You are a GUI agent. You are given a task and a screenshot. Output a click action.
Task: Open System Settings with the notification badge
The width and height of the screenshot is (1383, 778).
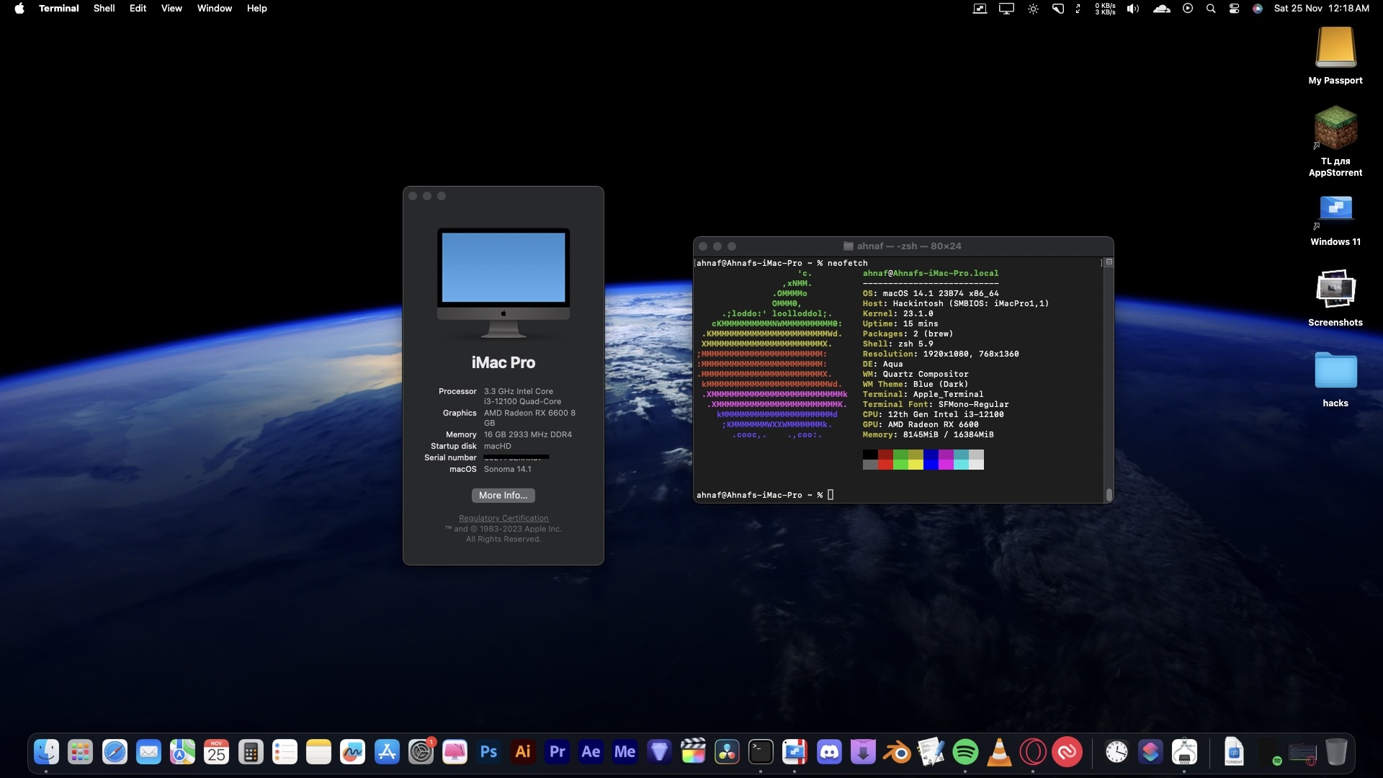pyautogui.click(x=421, y=752)
